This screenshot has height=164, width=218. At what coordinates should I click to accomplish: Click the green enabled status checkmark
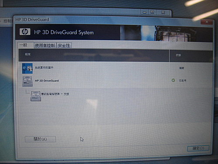173,80
